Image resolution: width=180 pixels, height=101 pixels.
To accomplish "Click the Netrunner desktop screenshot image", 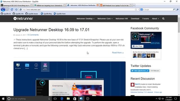I will pos(69,79).
